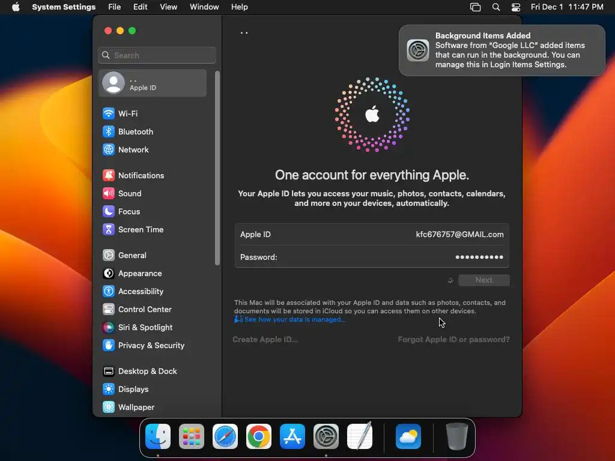The width and height of the screenshot is (615, 461).
Task: Launch Weather app from the Dock
Action: pyautogui.click(x=408, y=436)
